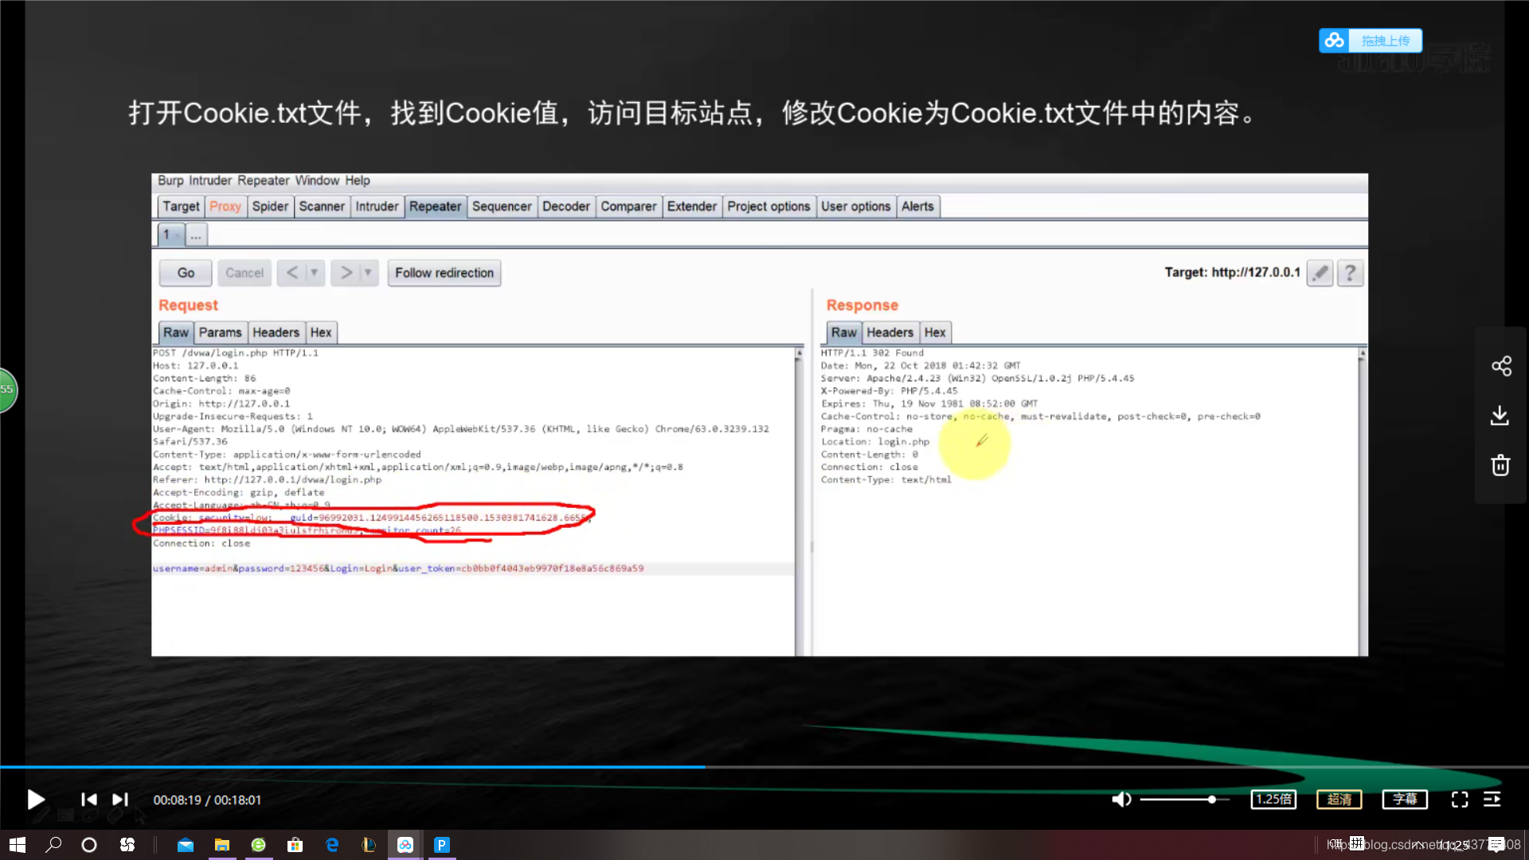Go back in request history
The width and height of the screenshot is (1529, 860).
pyautogui.click(x=292, y=272)
